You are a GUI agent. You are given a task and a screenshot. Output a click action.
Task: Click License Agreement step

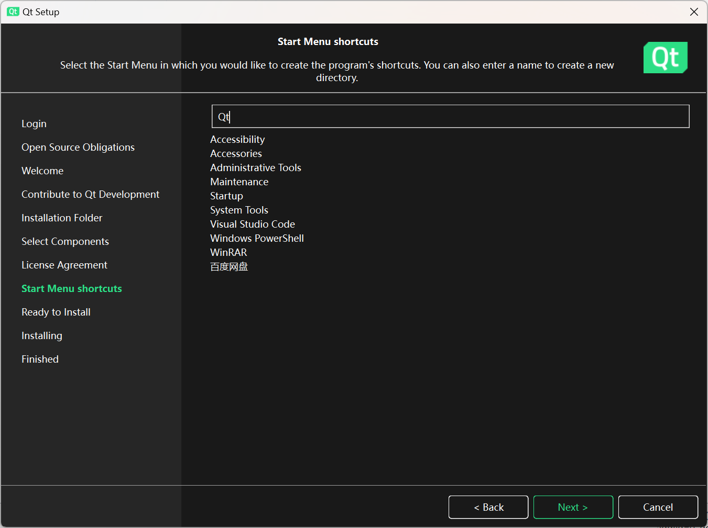(64, 265)
